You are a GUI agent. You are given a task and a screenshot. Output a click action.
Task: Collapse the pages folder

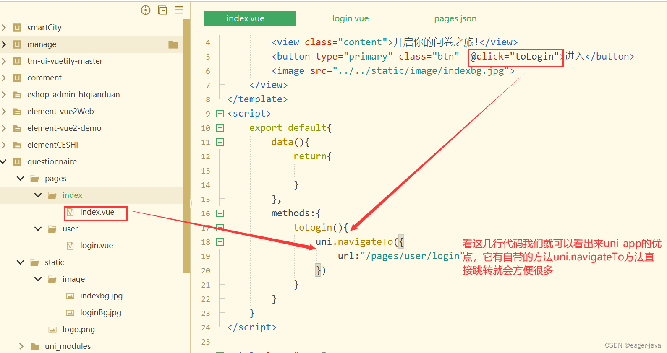coord(21,179)
